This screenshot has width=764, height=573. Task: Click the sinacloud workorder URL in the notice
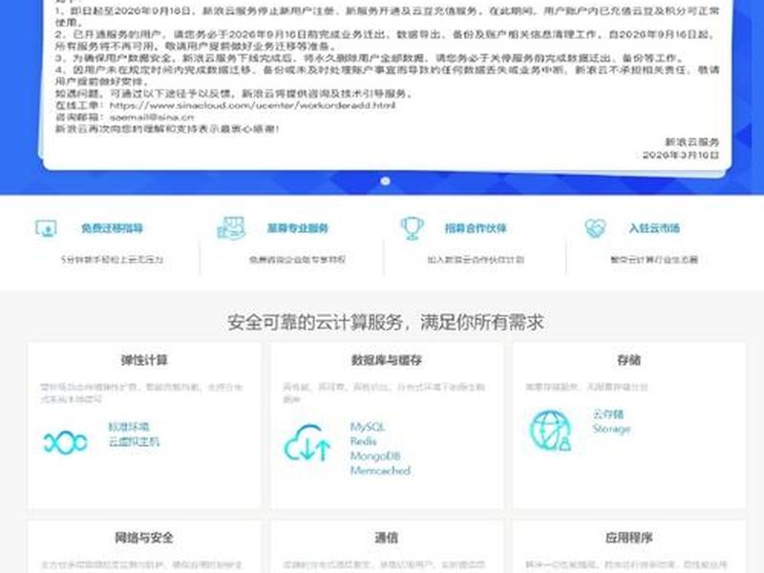pos(252,105)
